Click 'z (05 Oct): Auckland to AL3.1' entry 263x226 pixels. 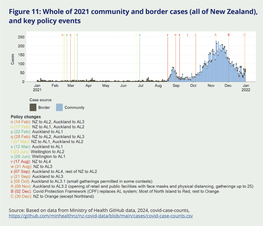(81, 181)
